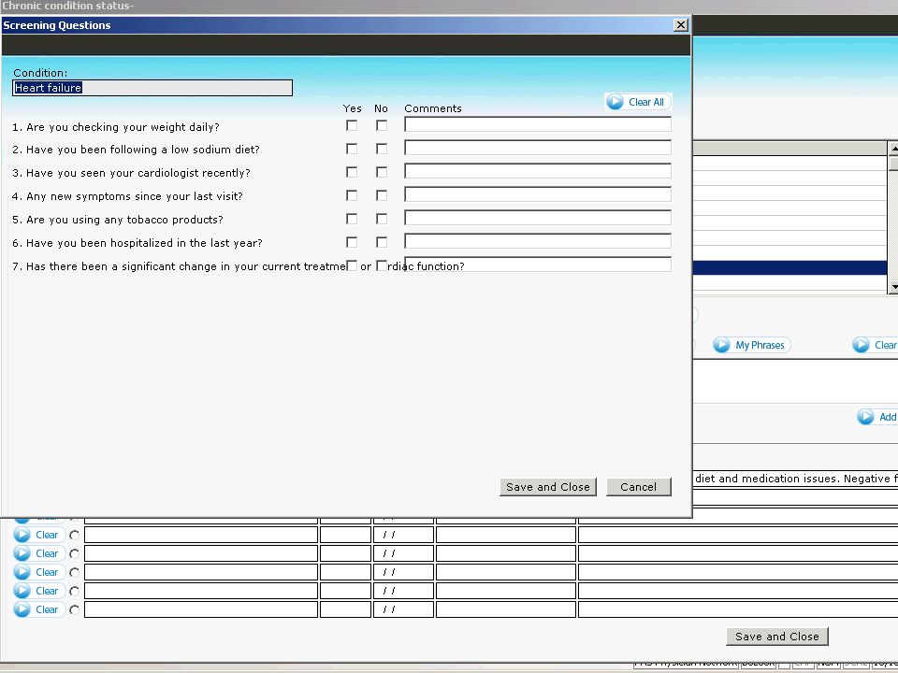Click Save and Close in Chronic condition window
This screenshot has height=673, width=898.
[x=777, y=637]
